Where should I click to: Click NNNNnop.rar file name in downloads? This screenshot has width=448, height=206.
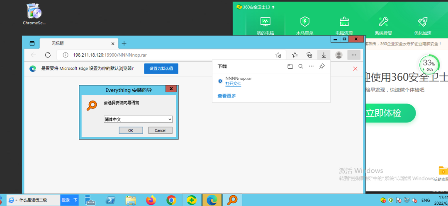(239, 78)
